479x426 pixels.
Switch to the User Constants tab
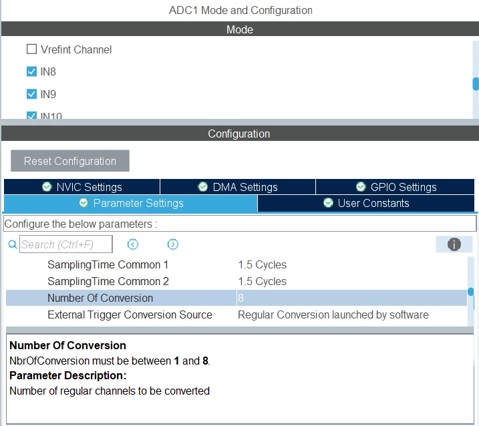click(x=366, y=203)
